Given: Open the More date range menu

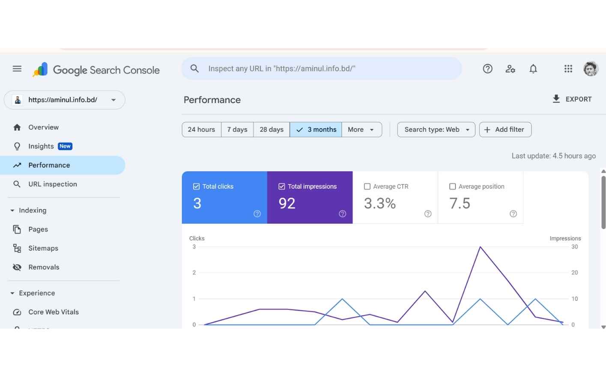Looking at the screenshot, I should click(361, 129).
